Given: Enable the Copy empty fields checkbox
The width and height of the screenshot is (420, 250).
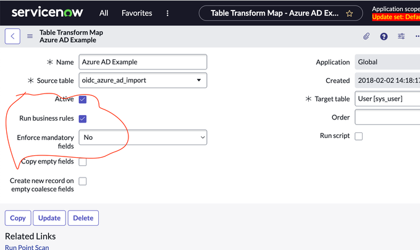Looking at the screenshot, I should [83, 162].
